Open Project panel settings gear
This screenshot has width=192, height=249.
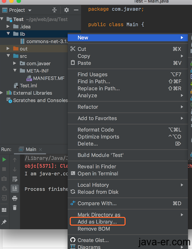[x=67, y=10]
